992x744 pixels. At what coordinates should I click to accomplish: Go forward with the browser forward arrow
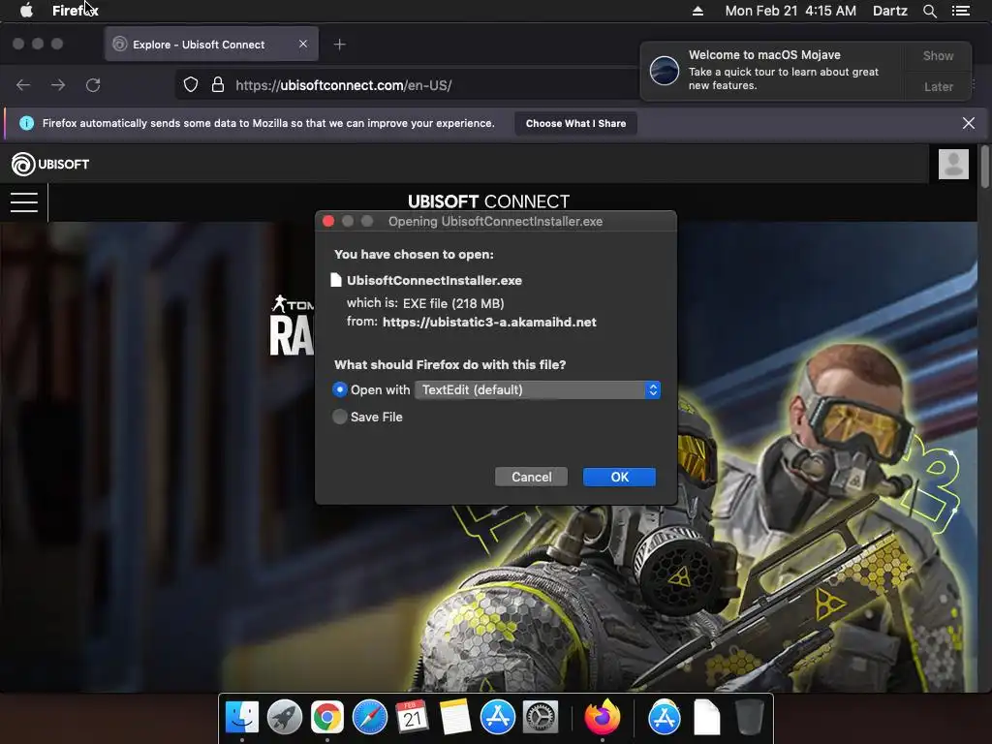(x=58, y=85)
